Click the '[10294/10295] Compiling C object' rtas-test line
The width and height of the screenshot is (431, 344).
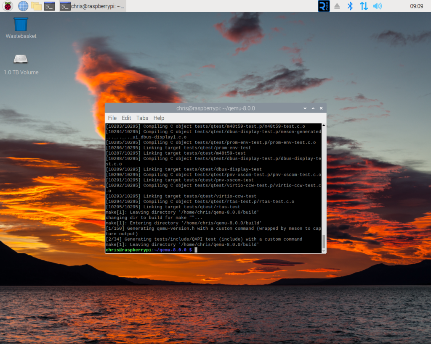(200, 202)
